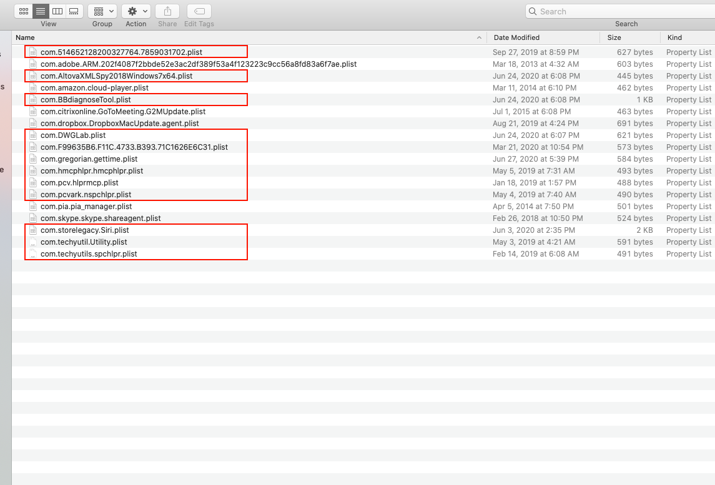Select the com.adobe.ARM plist file
Image resolution: width=715 pixels, height=485 pixels.
pos(199,64)
